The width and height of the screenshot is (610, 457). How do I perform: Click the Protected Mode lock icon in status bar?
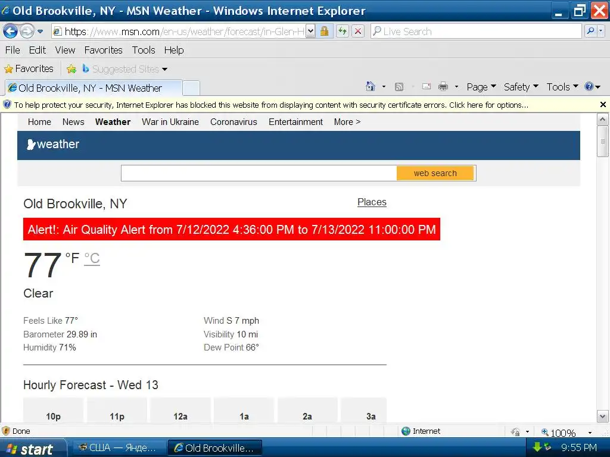[x=515, y=432]
